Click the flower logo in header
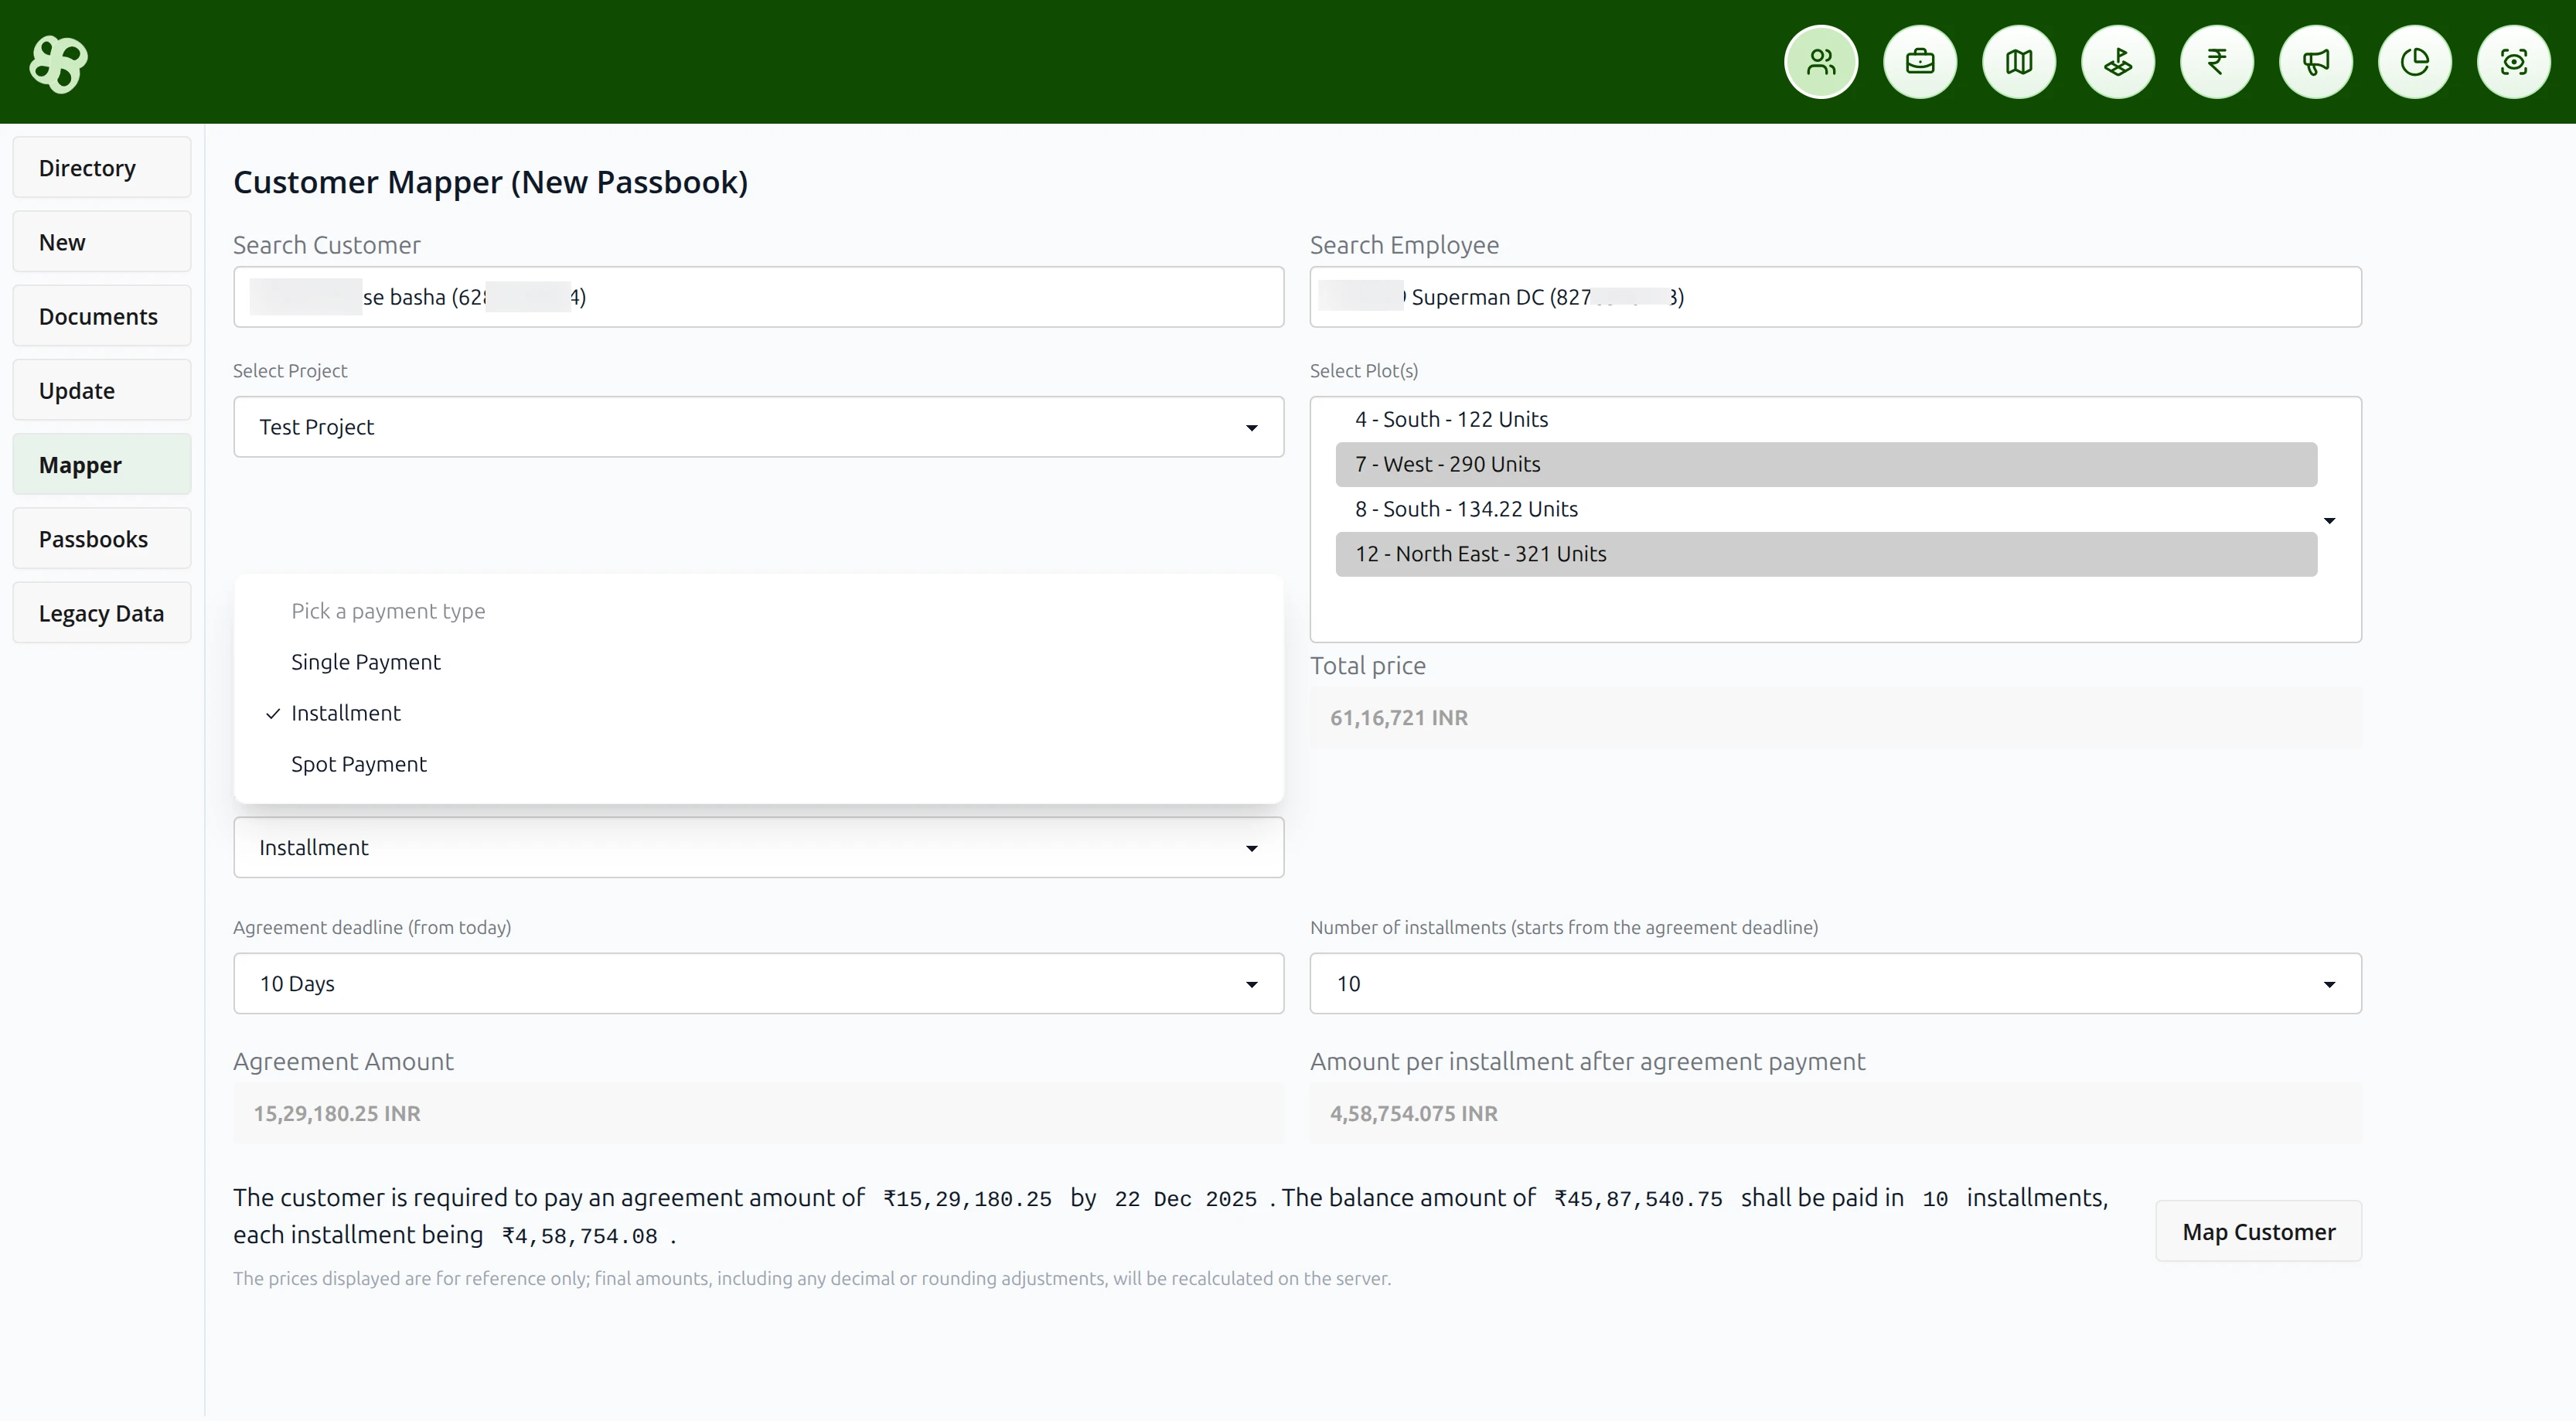 click(x=58, y=63)
